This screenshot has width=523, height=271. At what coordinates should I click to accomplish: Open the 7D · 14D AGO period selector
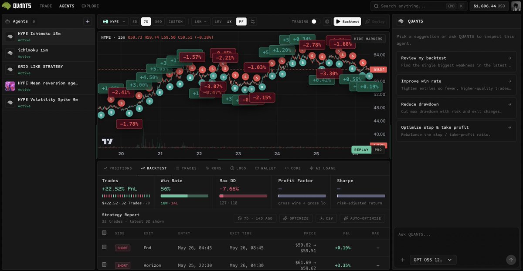255,218
